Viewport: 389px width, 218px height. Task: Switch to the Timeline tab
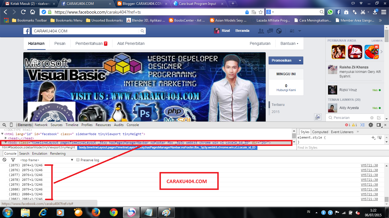point(72,125)
